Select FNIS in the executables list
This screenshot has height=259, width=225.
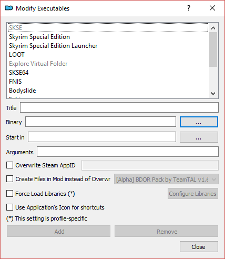108,82
